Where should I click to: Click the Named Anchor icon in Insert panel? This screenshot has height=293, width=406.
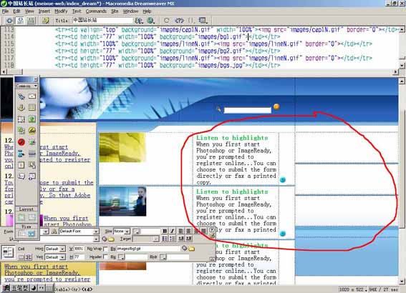click(21, 108)
